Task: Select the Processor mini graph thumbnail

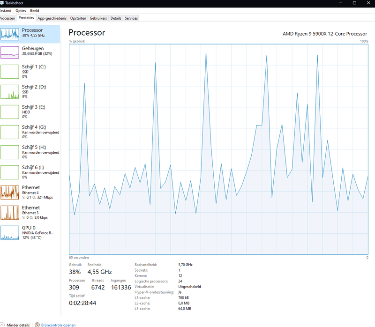Action: tap(9, 34)
